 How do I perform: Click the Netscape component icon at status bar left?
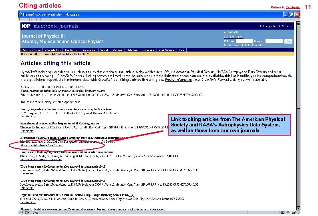click(21, 212)
